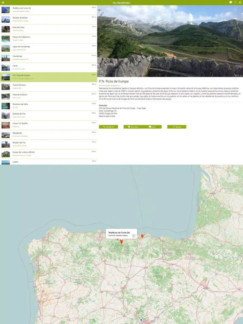
Task: Open Direcciones directions button
Action: point(133,127)
